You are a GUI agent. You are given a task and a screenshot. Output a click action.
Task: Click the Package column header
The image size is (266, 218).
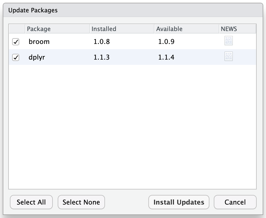tap(57, 29)
